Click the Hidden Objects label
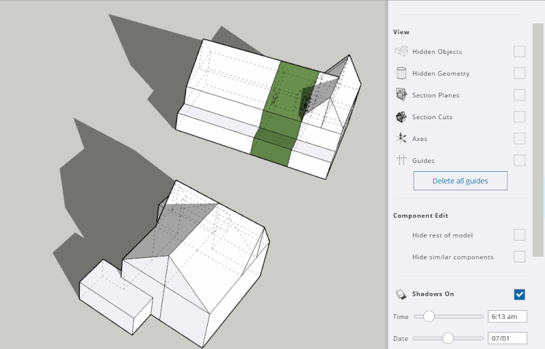The image size is (545, 349). pyautogui.click(x=437, y=51)
